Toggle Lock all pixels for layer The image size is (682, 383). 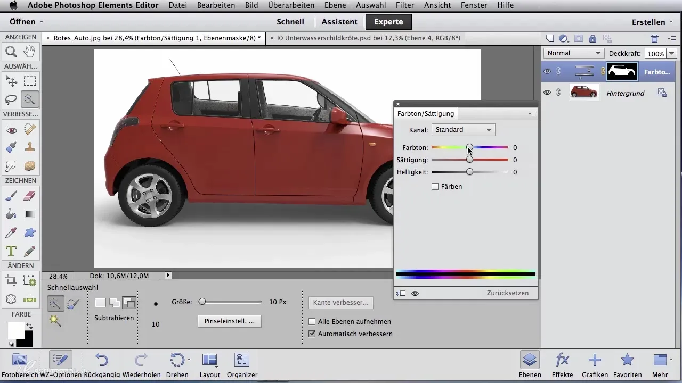pyautogui.click(x=592, y=38)
